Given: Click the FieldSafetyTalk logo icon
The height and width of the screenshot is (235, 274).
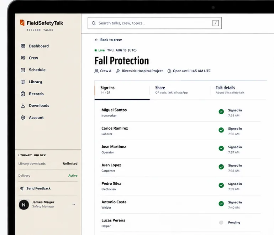Looking at the screenshot, I should [x=22, y=23].
